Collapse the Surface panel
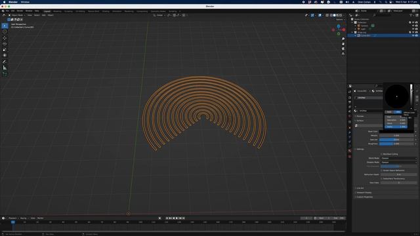Image resolution: width=420 pixels, height=236 pixels. [360, 121]
